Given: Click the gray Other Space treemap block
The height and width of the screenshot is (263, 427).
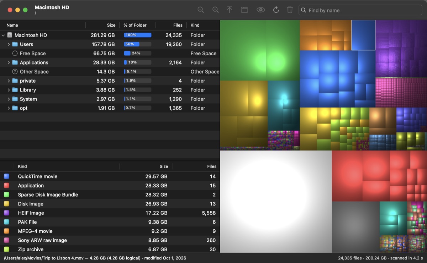Looking at the screenshot, I should 355,227.
